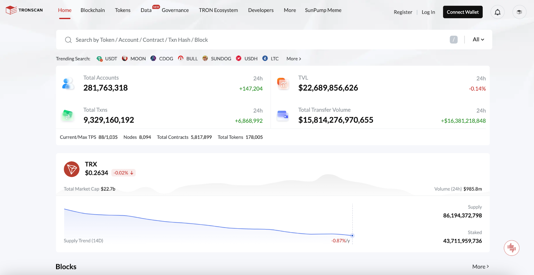Image resolution: width=534 pixels, height=275 pixels.
Task: Click the USDT trending search link
Action: (111, 59)
